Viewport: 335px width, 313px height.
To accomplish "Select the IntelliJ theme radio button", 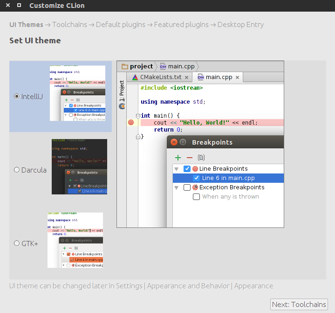I will 17,96.
